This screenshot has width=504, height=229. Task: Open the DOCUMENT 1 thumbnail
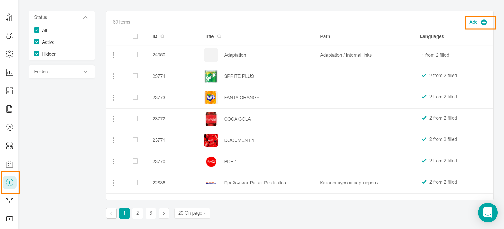click(211, 140)
